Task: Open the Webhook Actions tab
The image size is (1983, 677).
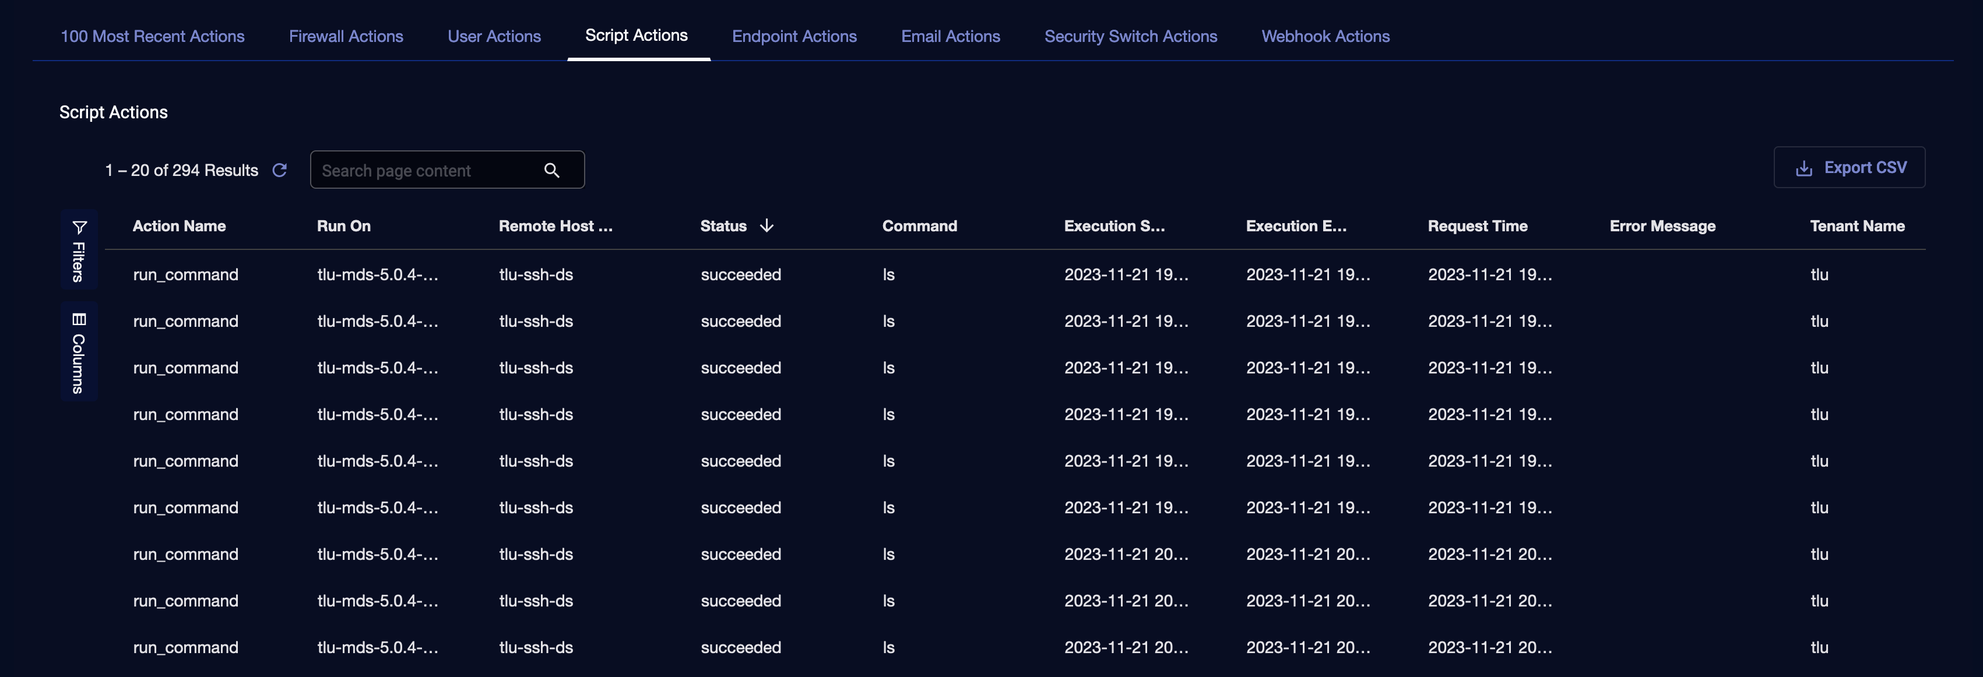Action: pos(1325,36)
